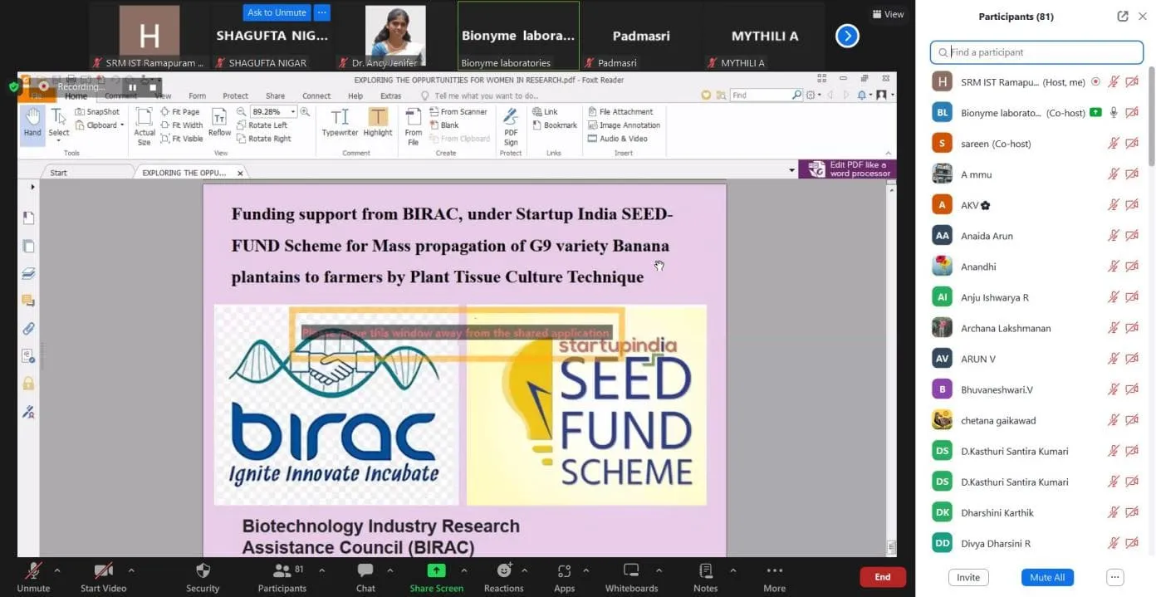1156x597 pixels.
Task: Open the PDF Sign tool
Action: coord(511,126)
